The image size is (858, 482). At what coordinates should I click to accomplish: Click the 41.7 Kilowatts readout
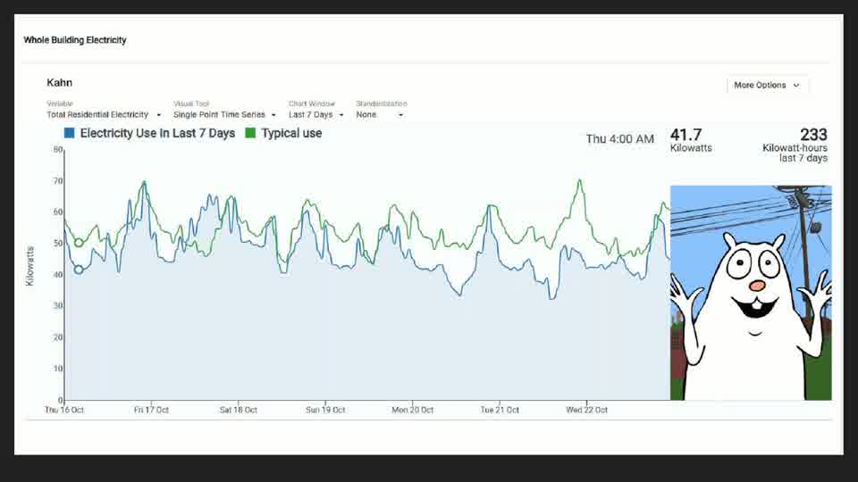[691, 140]
